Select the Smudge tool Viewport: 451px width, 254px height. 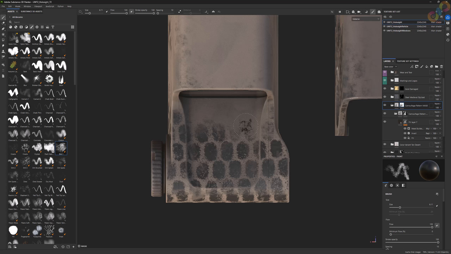[x=3, y=46]
